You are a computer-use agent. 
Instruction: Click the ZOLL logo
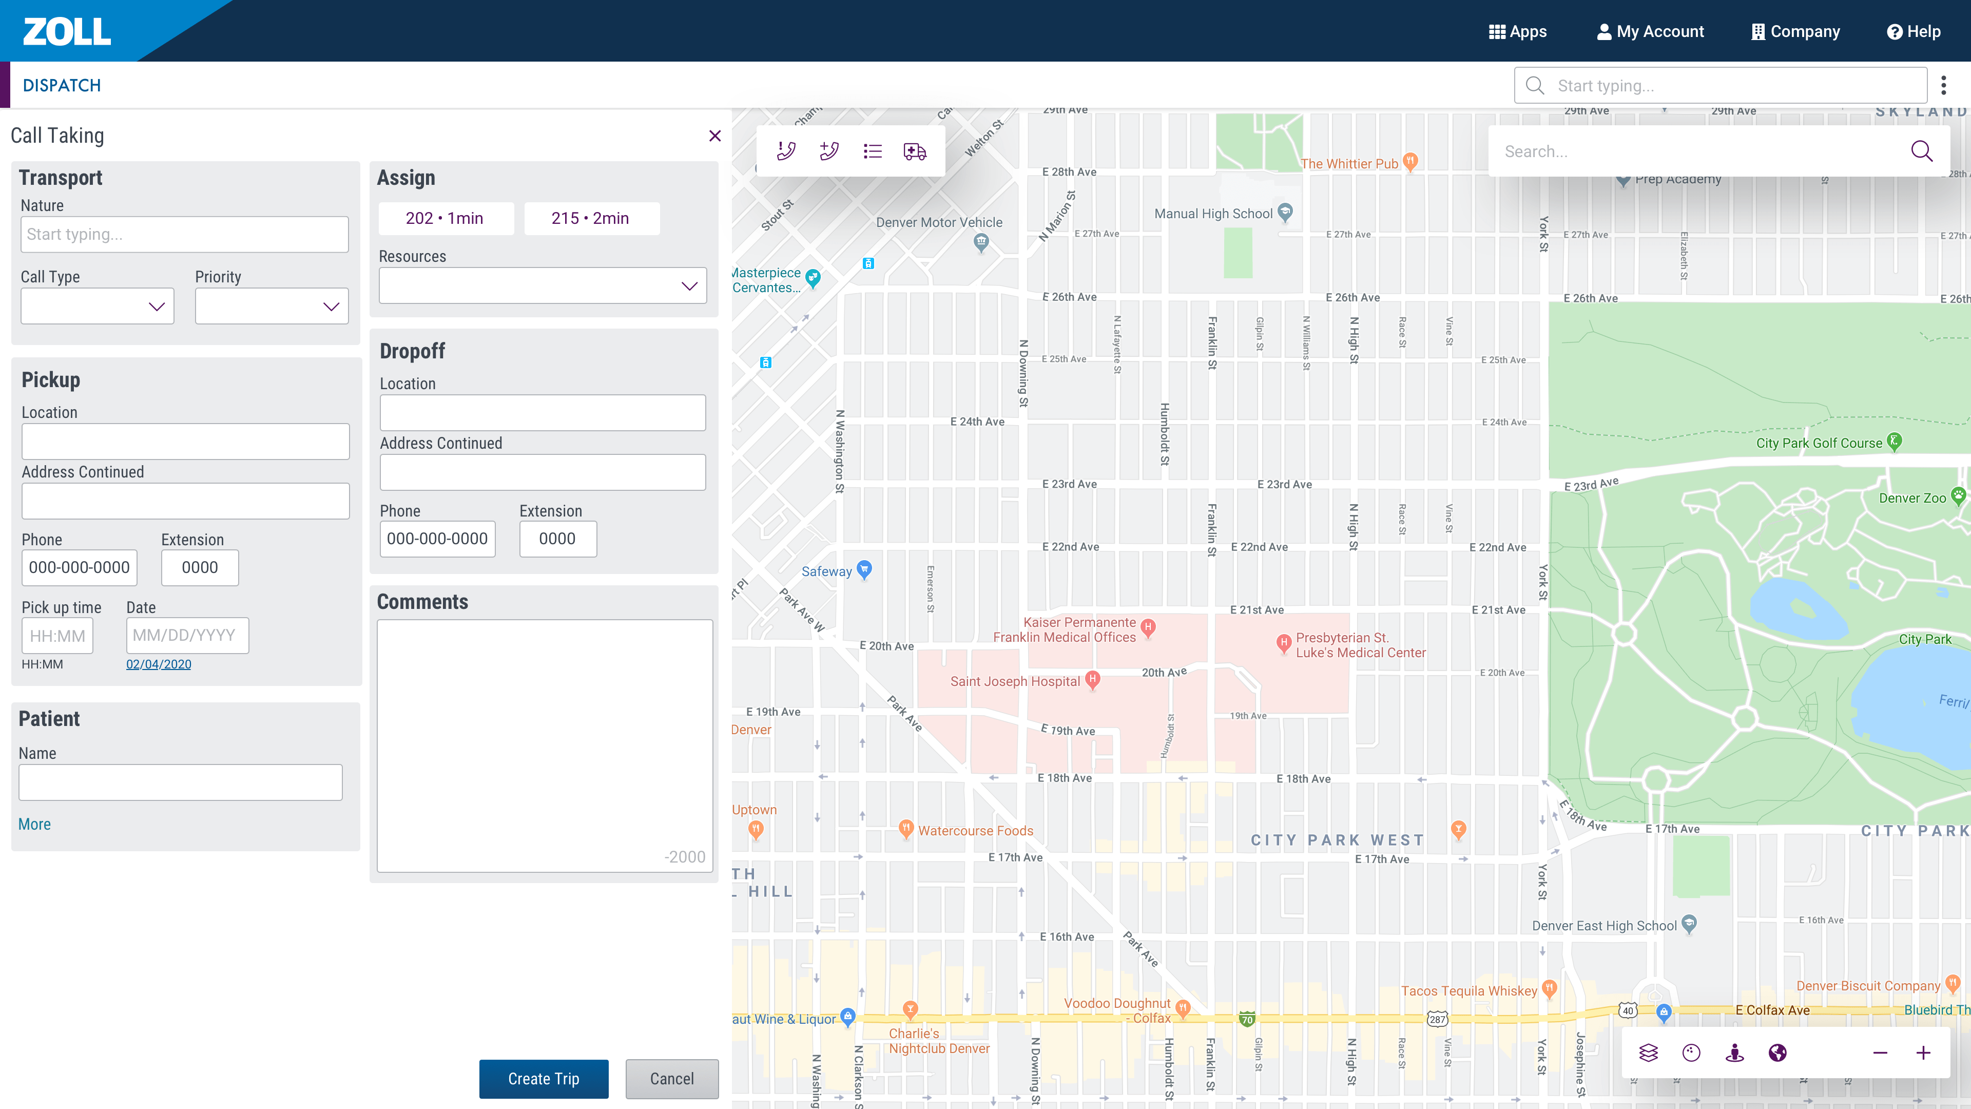click(x=67, y=31)
